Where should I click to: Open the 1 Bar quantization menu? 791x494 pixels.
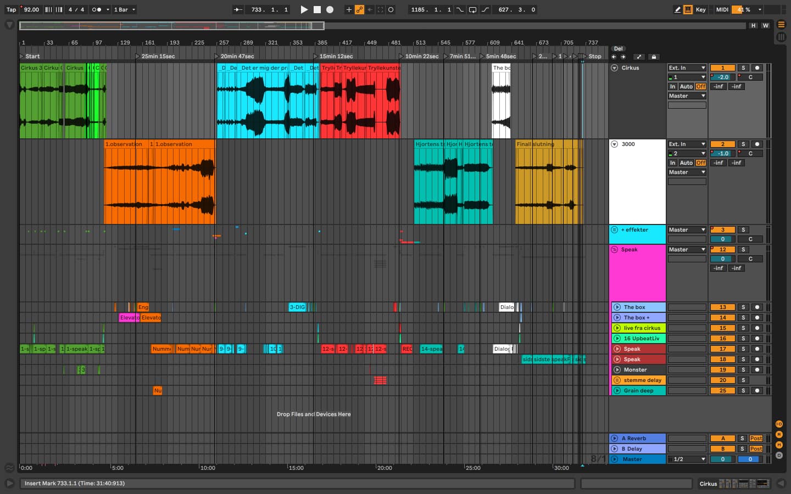pyautogui.click(x=125, y=9)
